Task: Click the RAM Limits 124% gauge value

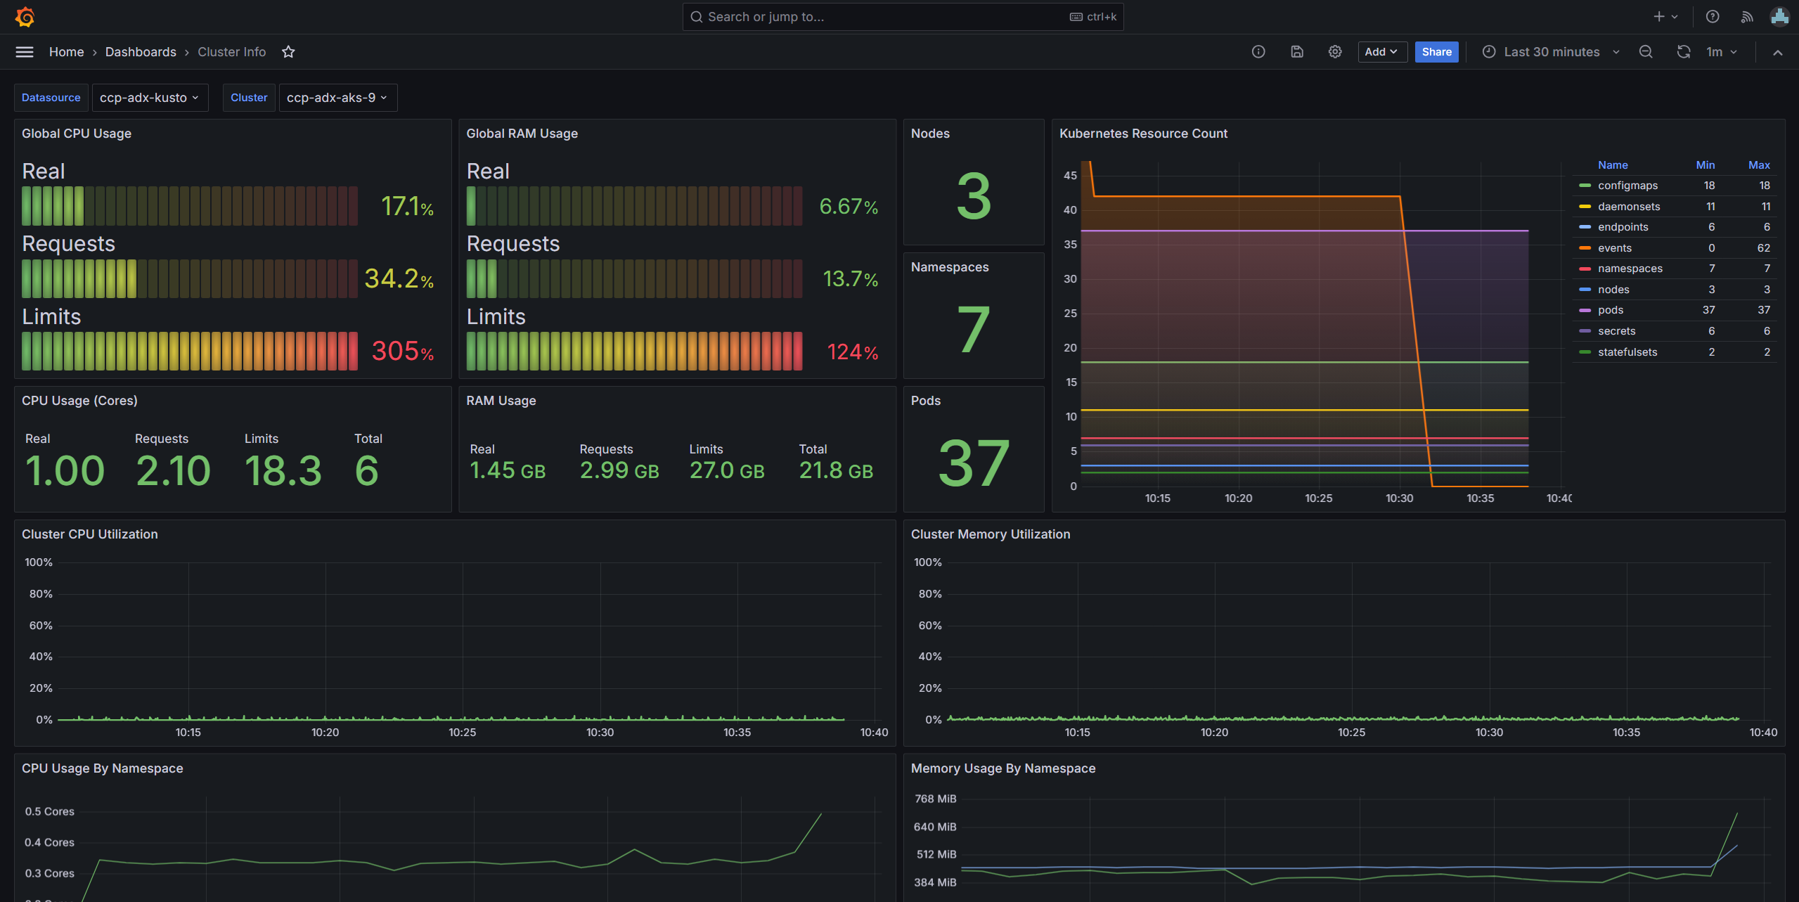Action: tap(852, 352)
